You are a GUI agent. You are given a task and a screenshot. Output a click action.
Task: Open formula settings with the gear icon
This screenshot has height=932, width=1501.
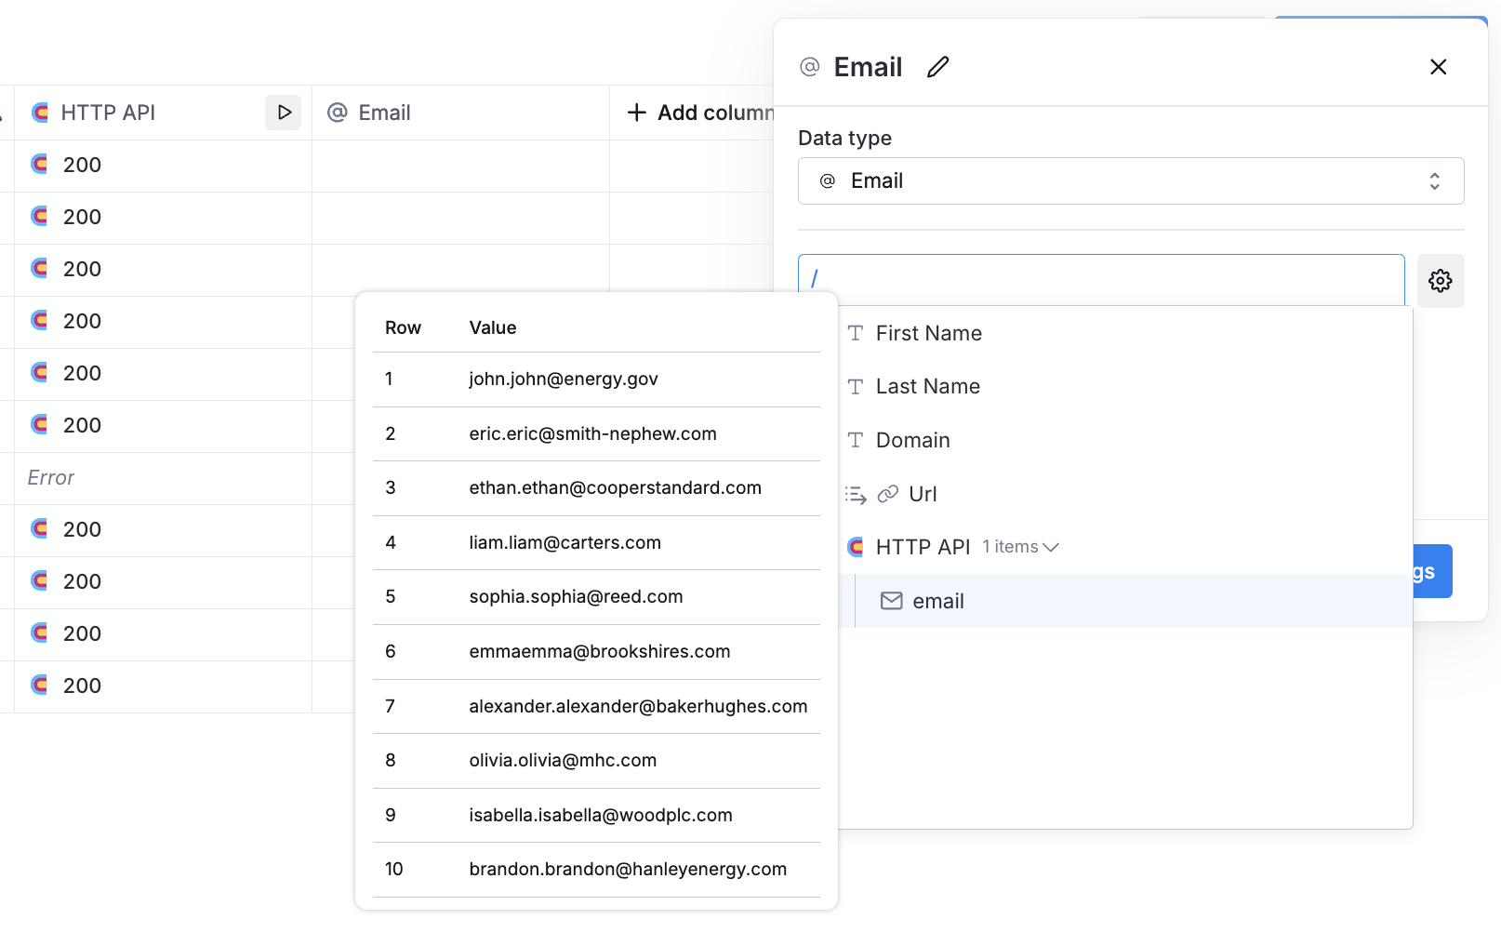click(x=1440, y=280)
